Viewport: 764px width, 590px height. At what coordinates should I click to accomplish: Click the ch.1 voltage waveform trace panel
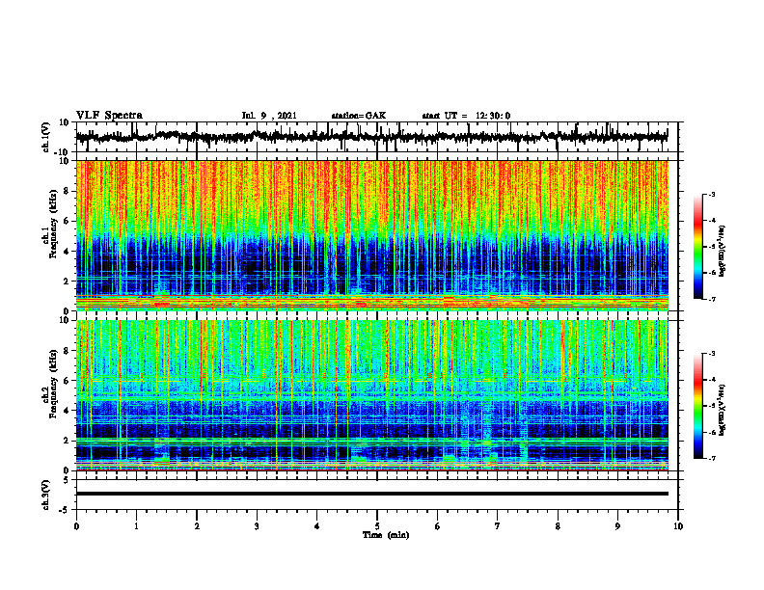click(377, 137)
